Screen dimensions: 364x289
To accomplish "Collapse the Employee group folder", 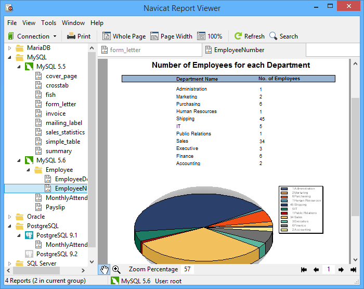I will [28, 170].
